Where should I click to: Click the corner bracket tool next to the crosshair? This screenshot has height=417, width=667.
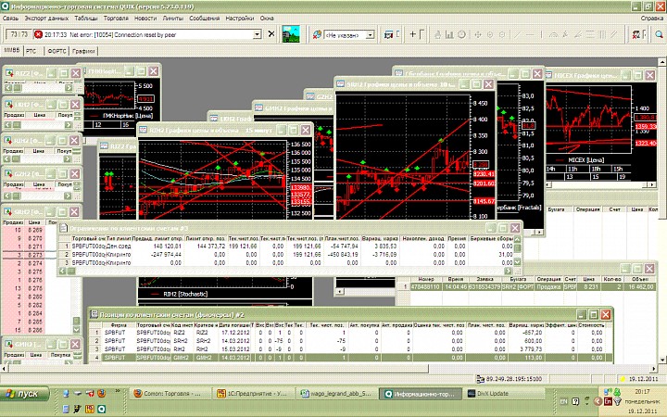[x=422, y=34]
